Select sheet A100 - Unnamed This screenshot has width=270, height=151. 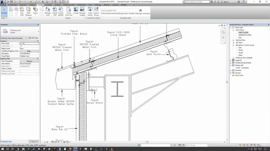click(x=242, y=68)
